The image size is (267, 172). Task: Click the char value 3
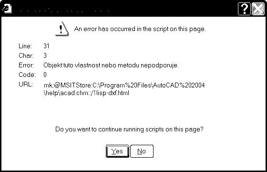pos(45,55)
